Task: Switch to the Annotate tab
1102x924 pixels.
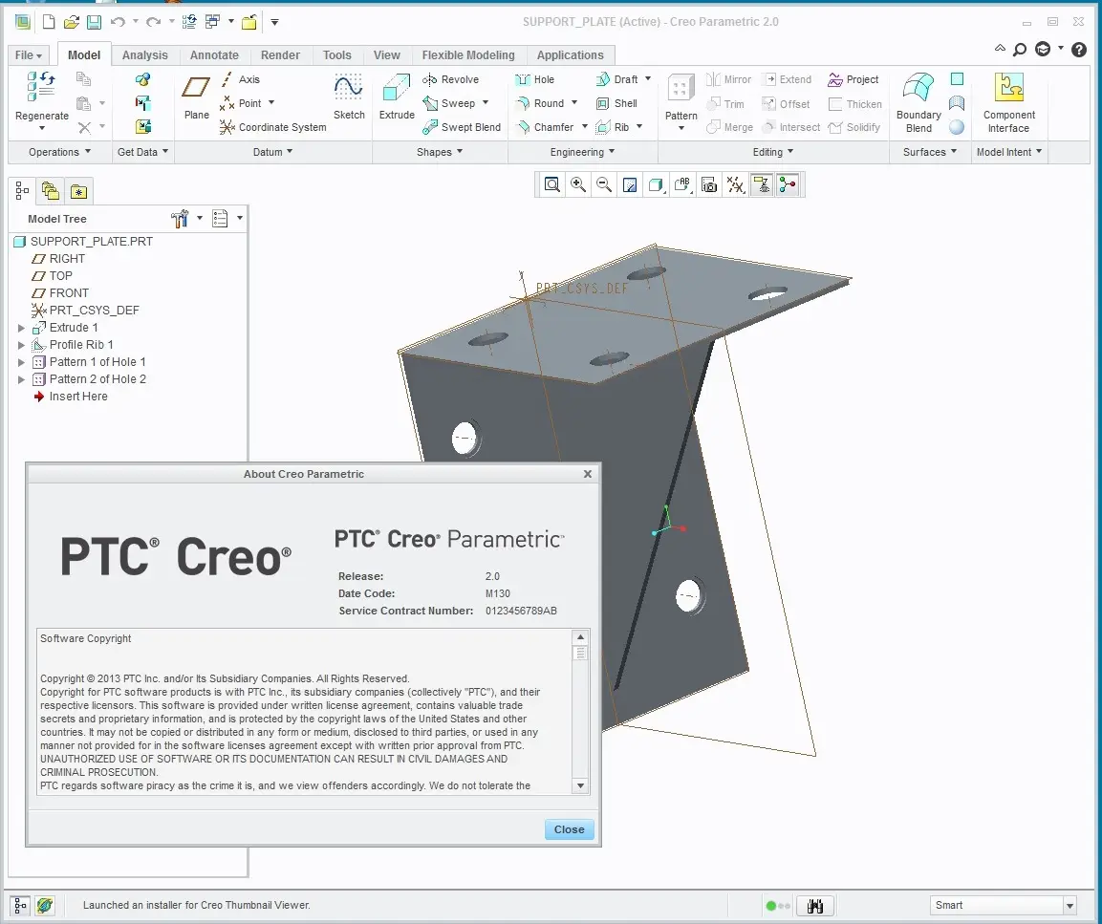Action: click(x=214, y=54)
